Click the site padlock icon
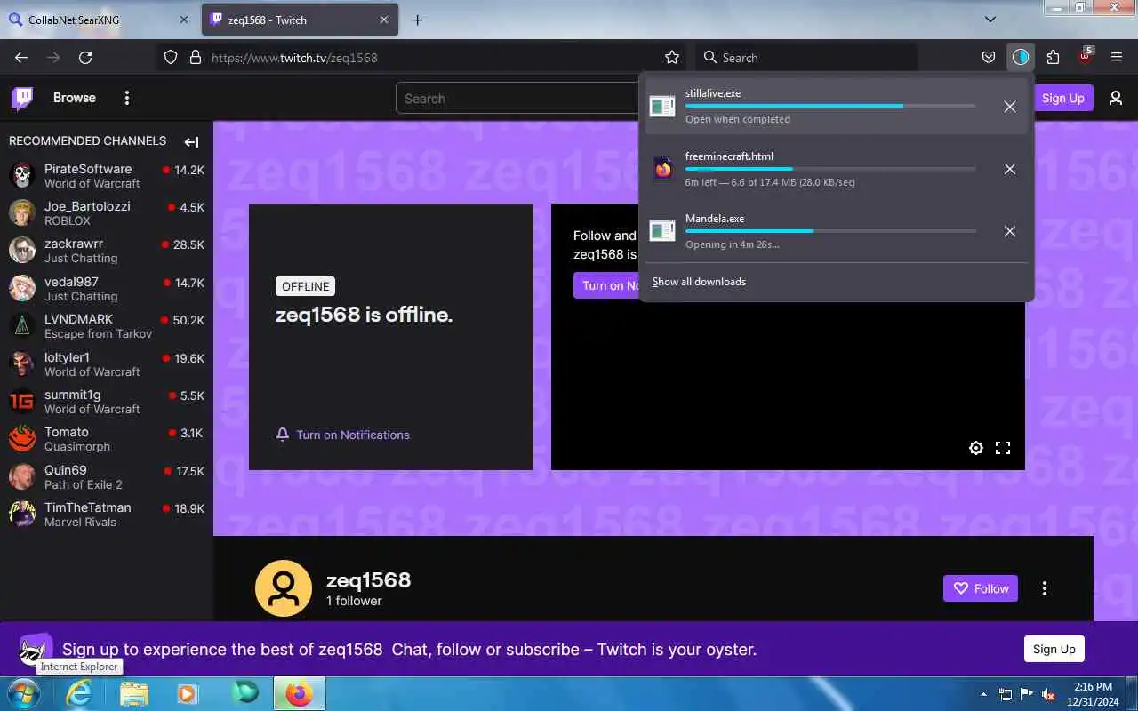 196,57
